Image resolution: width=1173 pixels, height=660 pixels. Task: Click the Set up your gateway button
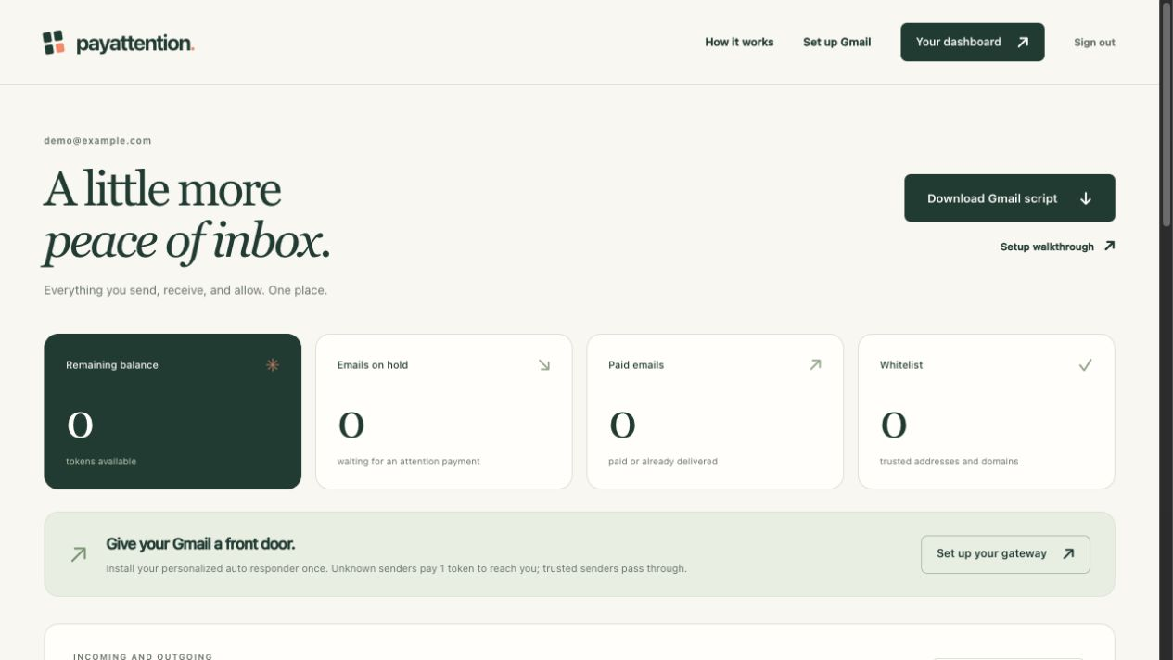pos(1005,554)
